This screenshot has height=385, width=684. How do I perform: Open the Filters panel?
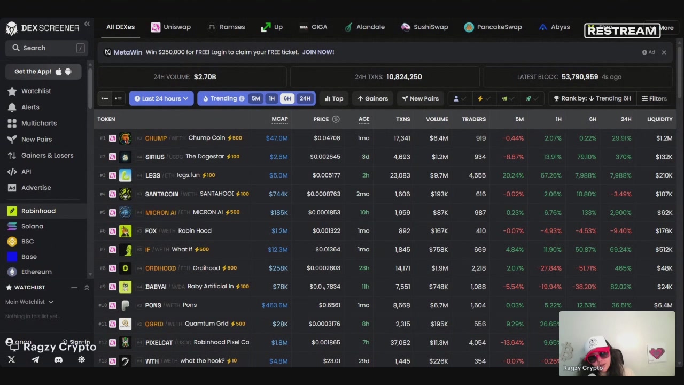[x=654, y=98]
